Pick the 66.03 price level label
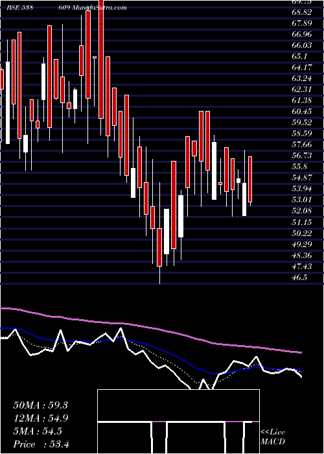Image resolution: width=324 pixels, height=454 pixels. pyautogui.click(x=302, y=45)
